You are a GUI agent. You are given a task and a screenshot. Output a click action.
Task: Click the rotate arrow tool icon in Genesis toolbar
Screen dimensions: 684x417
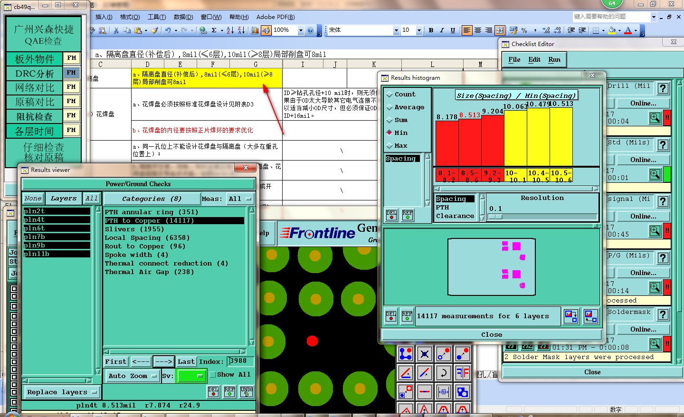point(444,373)
